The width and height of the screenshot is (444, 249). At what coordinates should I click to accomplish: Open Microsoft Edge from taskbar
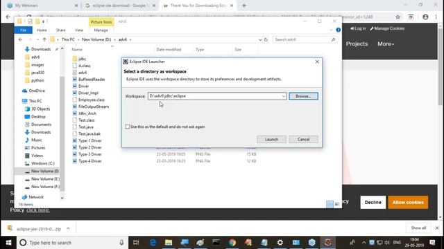coord(153,243)
